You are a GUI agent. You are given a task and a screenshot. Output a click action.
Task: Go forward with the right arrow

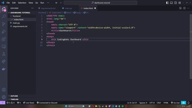coord(61,3)
